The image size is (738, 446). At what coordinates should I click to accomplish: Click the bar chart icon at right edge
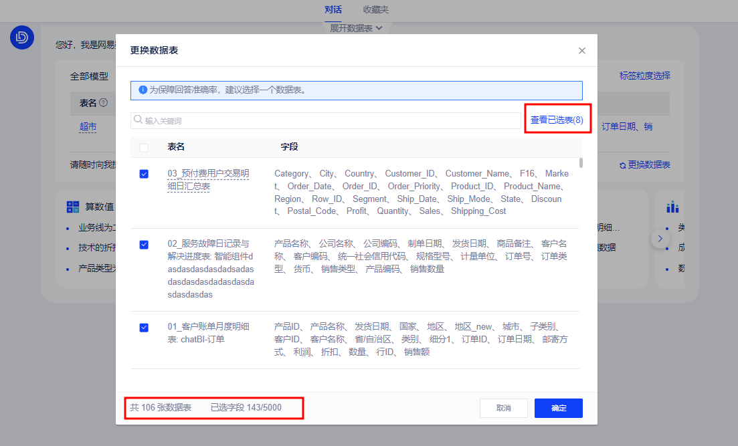coord(672,207)
